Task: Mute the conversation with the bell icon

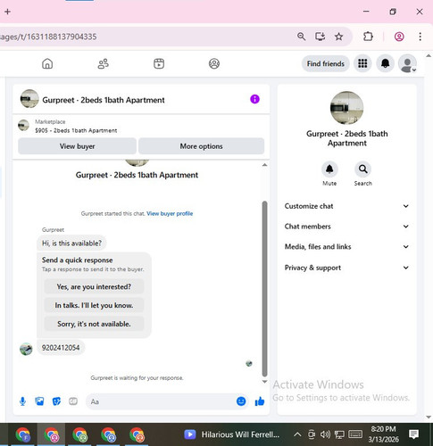Action: point(329,169)
